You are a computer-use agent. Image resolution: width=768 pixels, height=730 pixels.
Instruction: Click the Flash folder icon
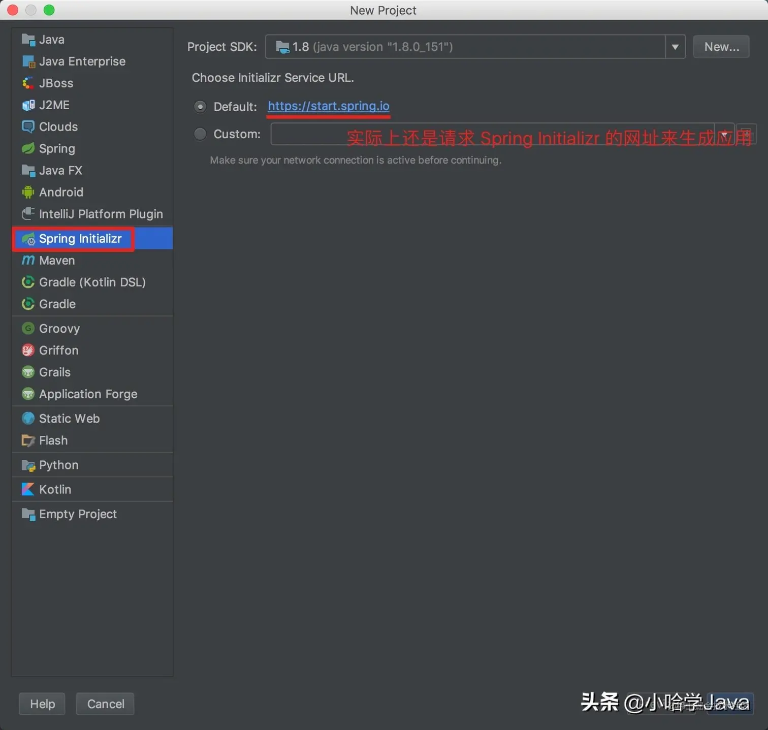point(28,440)
